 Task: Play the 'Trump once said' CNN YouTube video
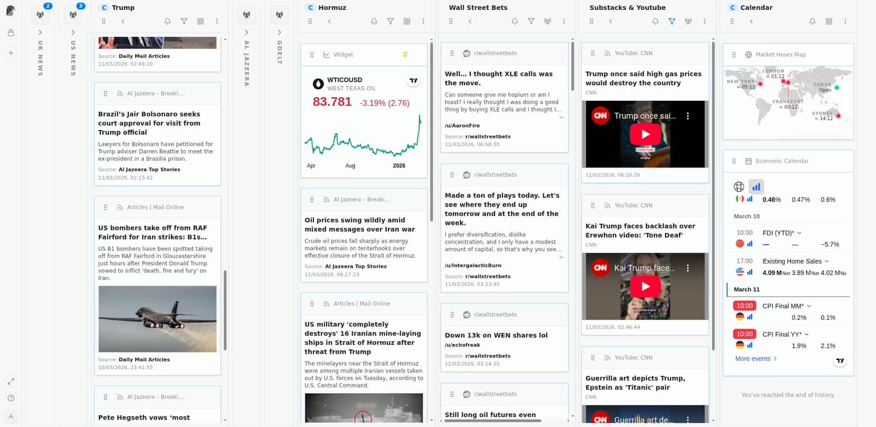[645, 134]
